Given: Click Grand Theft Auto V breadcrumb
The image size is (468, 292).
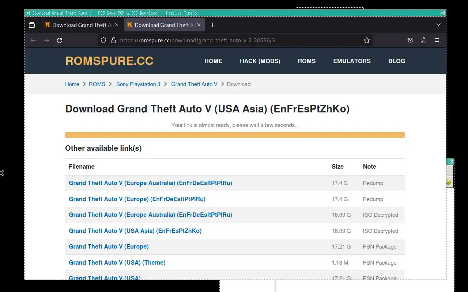Looking at the screenshot, I should [x=194, y=84].
